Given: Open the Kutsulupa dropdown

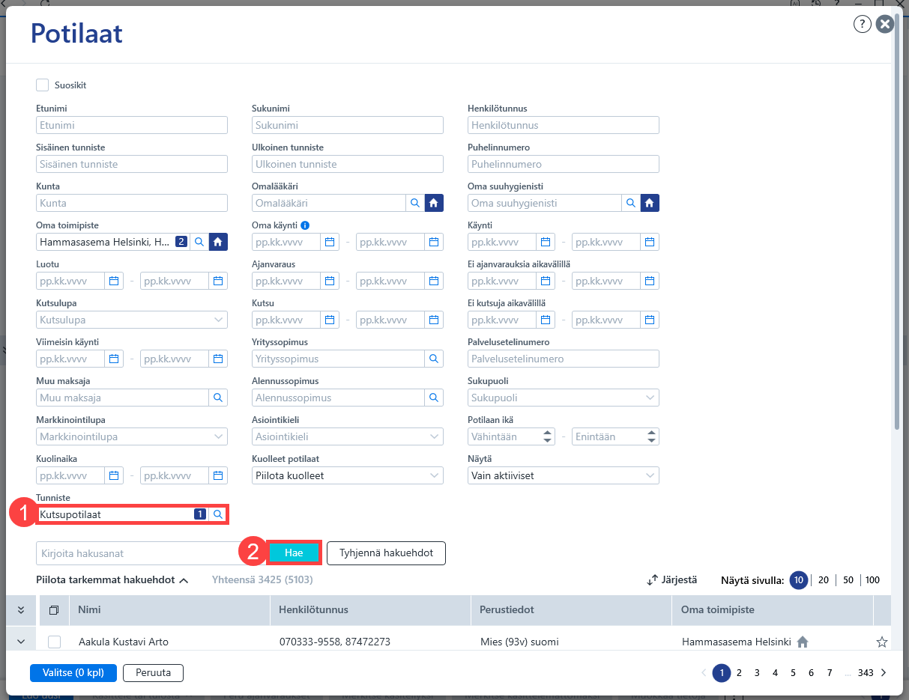Looking at the screenshot, I should click(x=132, y=320).
